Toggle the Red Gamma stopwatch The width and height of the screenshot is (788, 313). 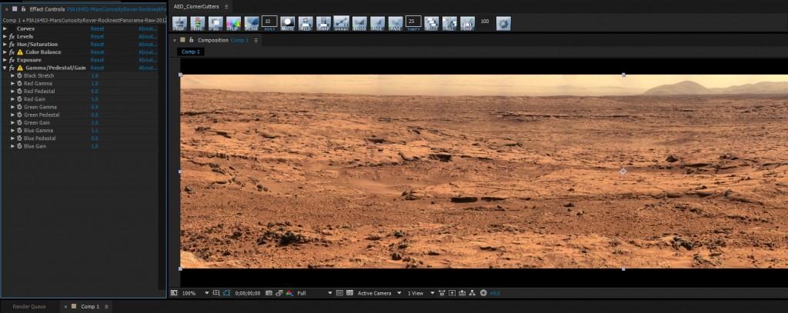point(19,83)
